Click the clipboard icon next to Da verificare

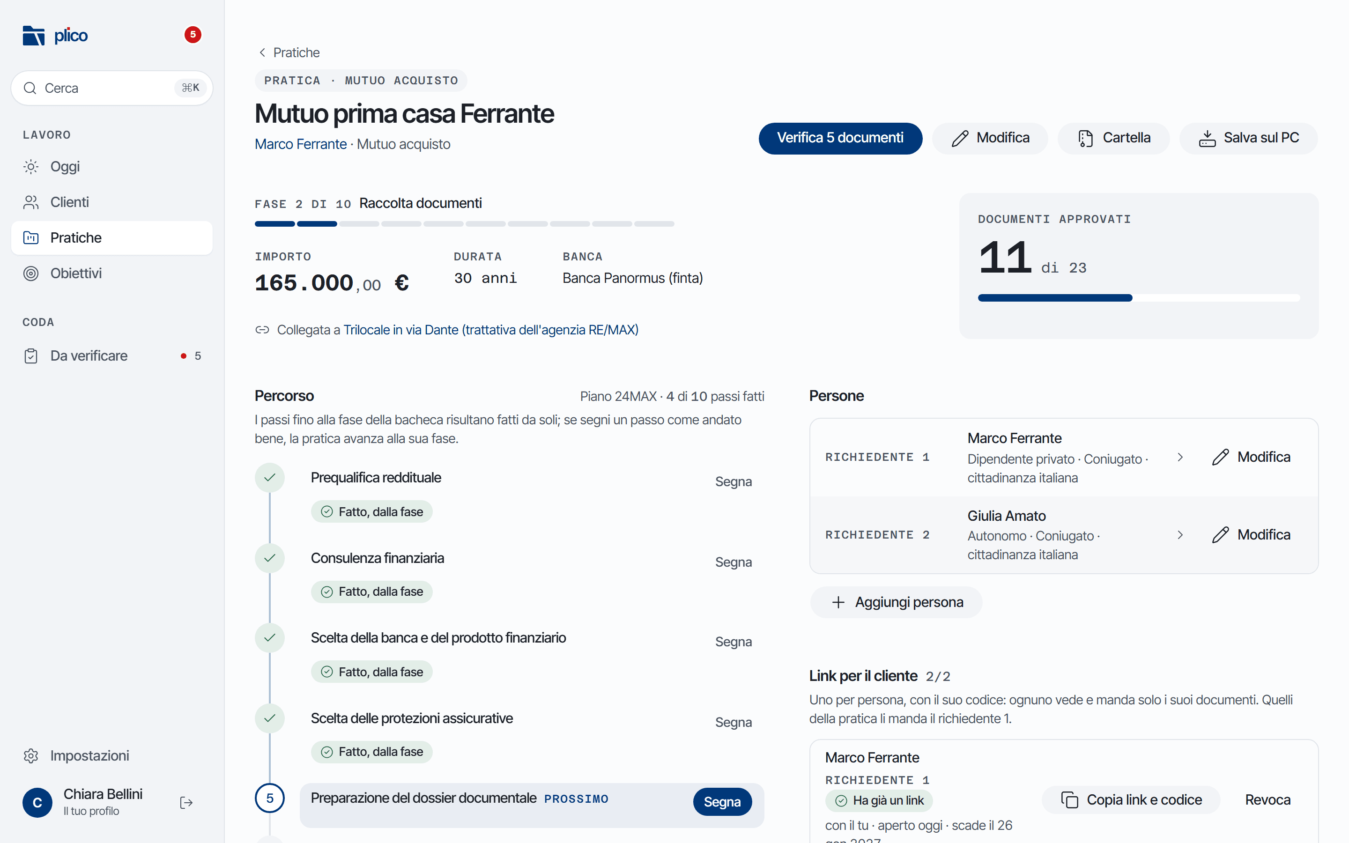tap(31, 356)
